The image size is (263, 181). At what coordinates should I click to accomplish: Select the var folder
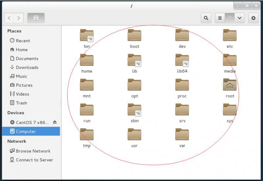point(182,135)
